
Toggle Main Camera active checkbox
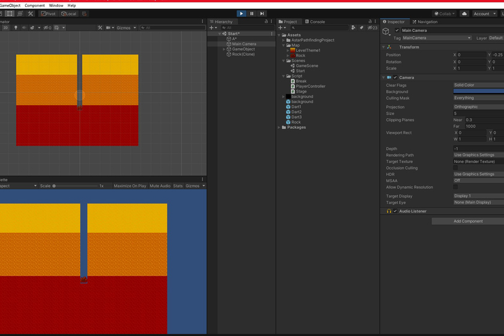pyautogui.click(x=397, y=31)
